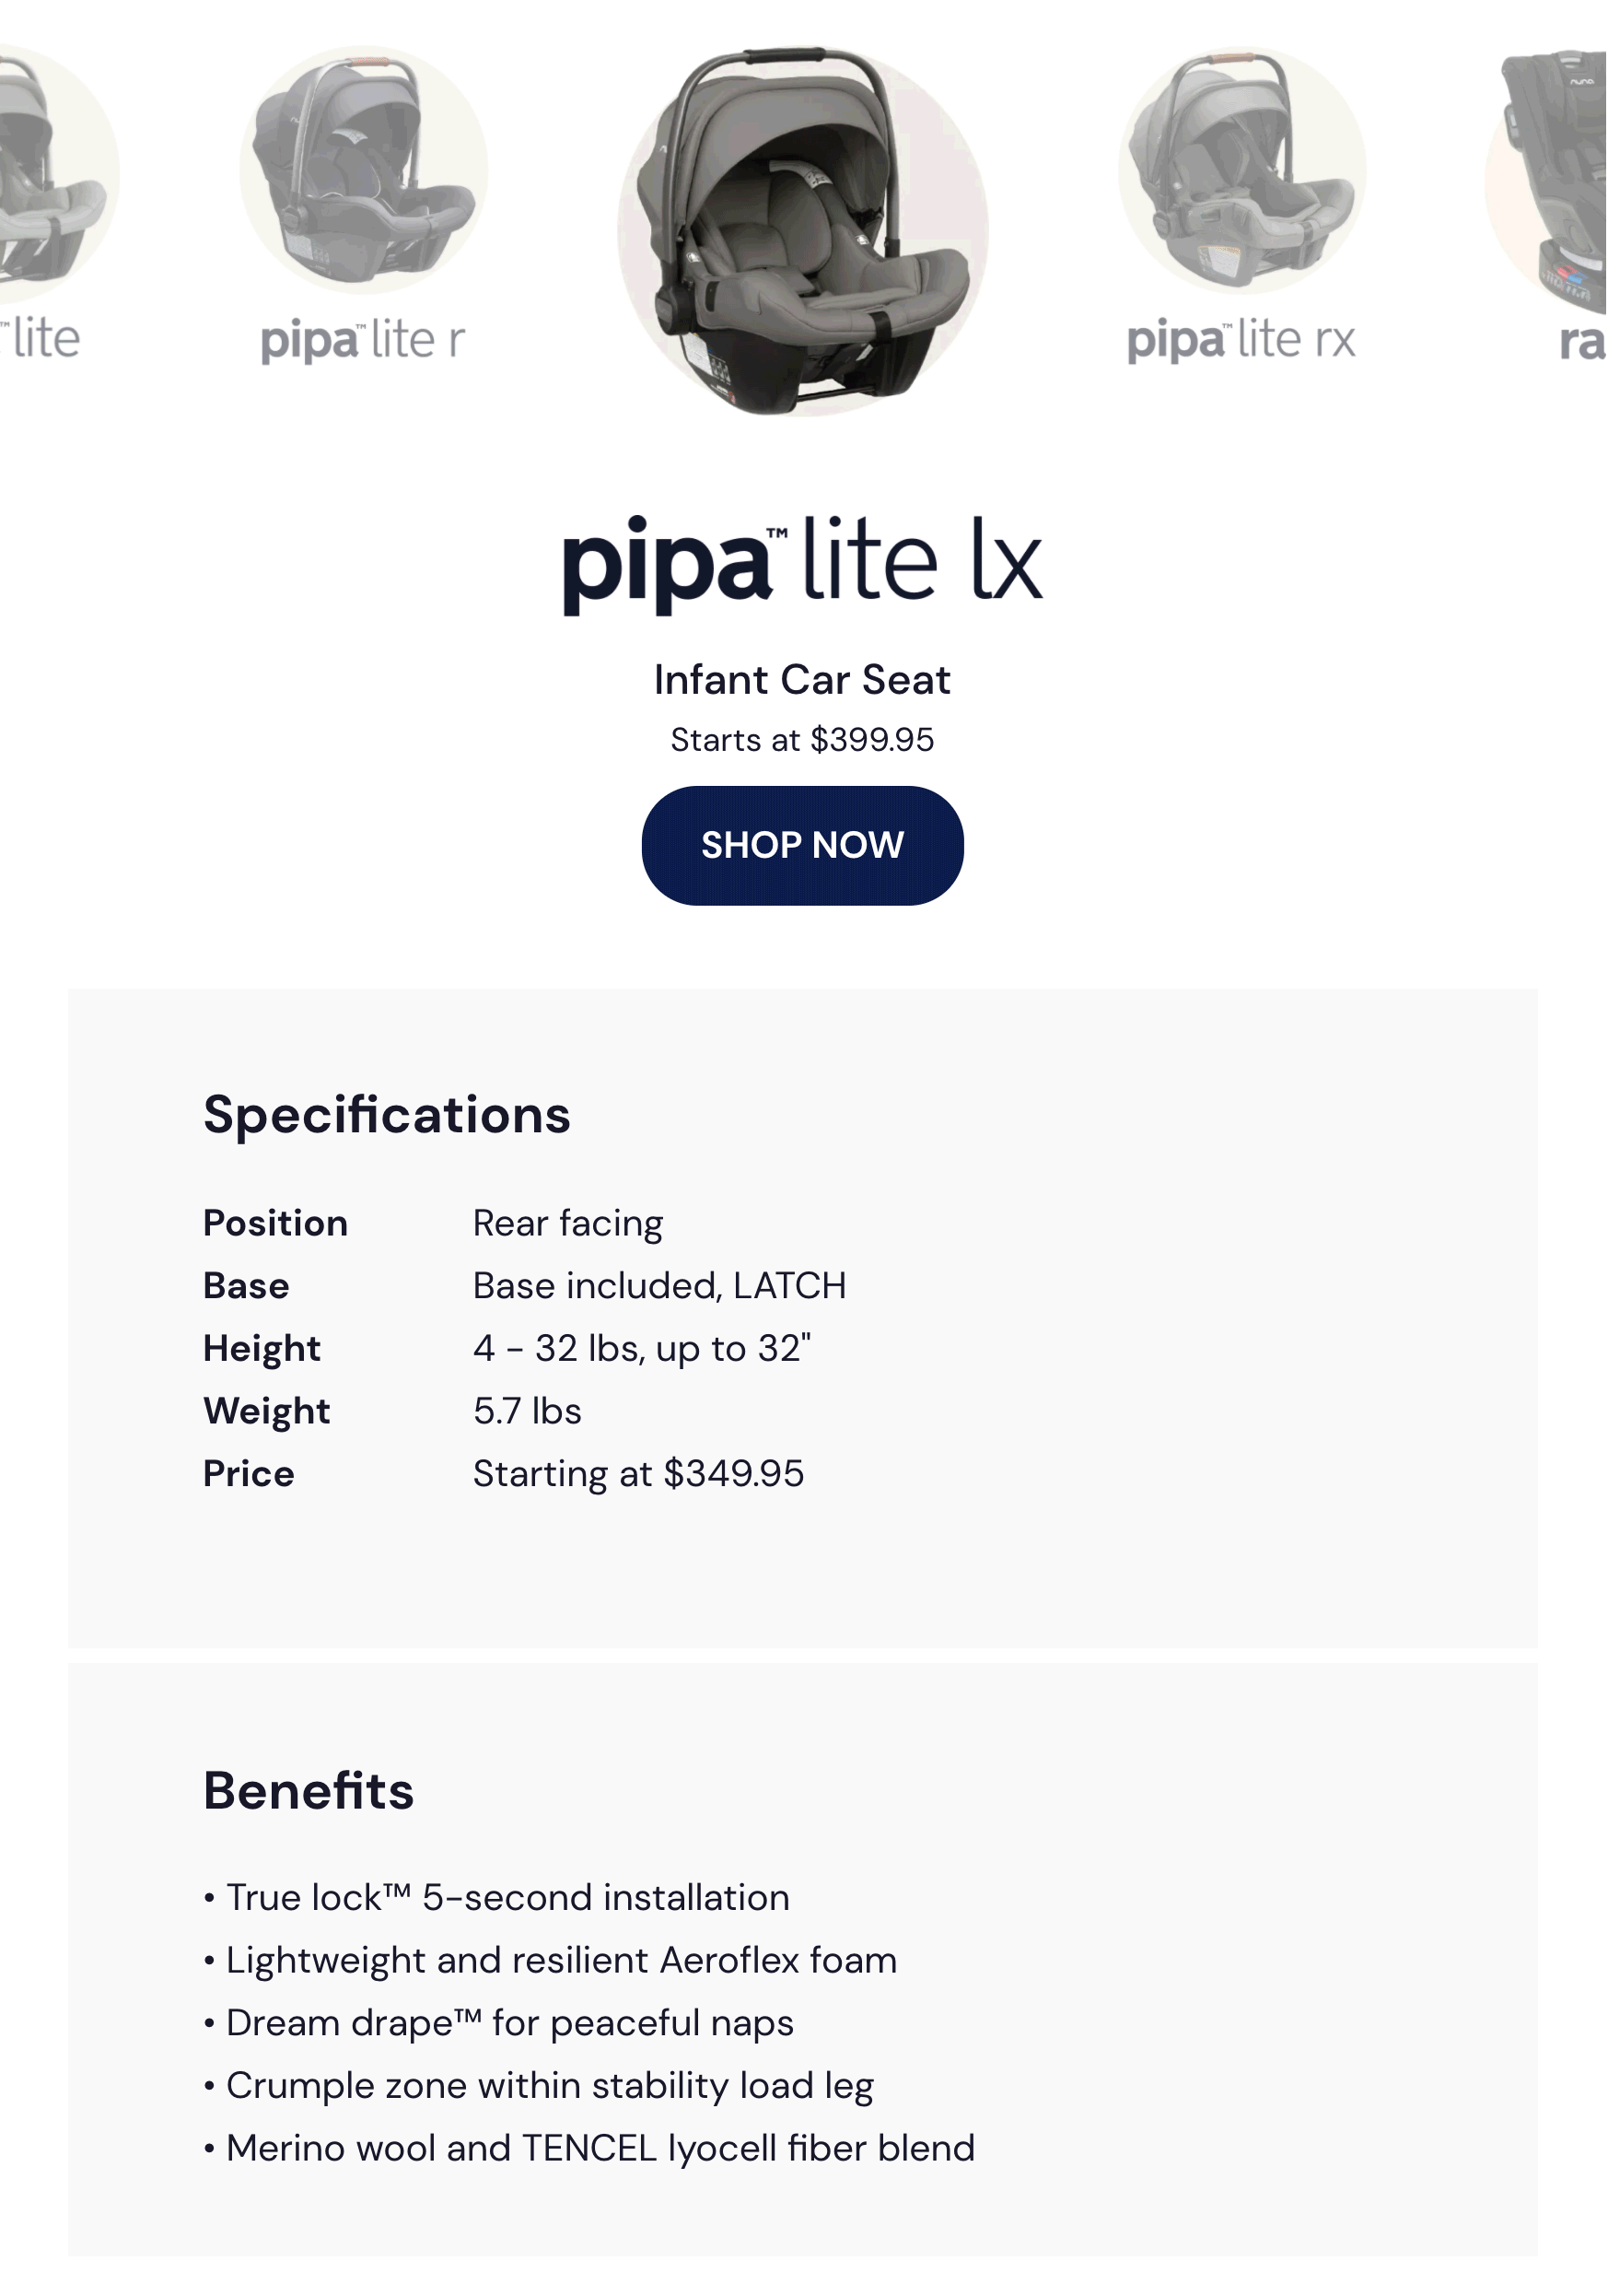Click the 'Starts at $399.95' price text
The height and width of the screenshot is (2296, 1608).
point(801,740)
